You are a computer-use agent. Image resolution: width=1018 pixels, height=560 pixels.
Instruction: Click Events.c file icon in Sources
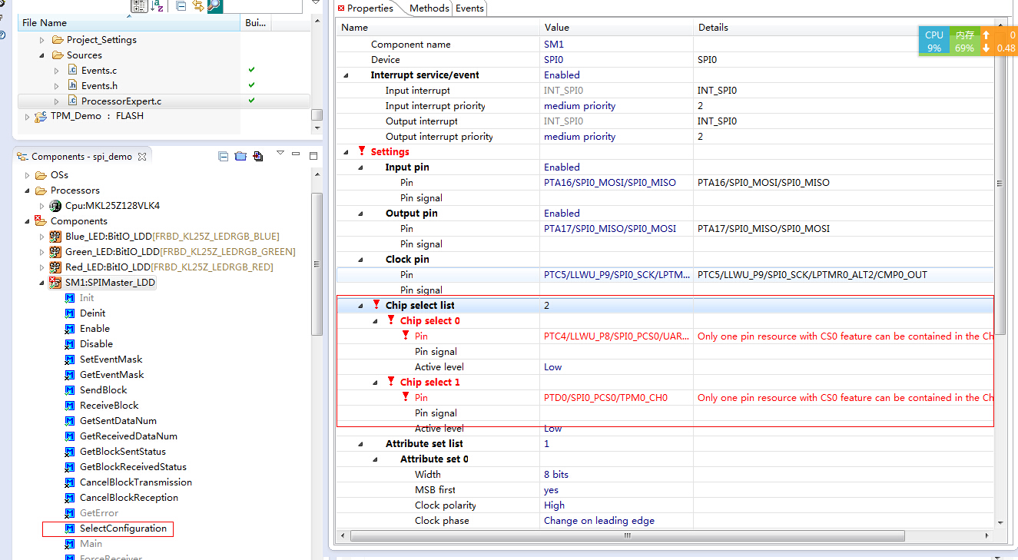point(73,70)
